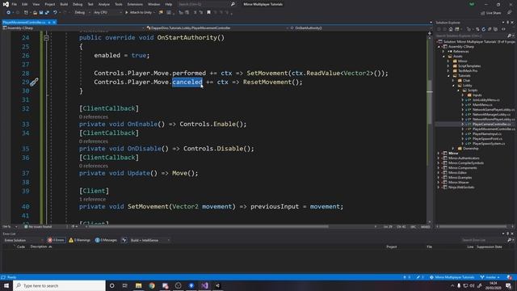Viewport: 517px width, 291px height.
Task: Click the Solution Explorer horizontal scrollbar
Action: point(473,226)
